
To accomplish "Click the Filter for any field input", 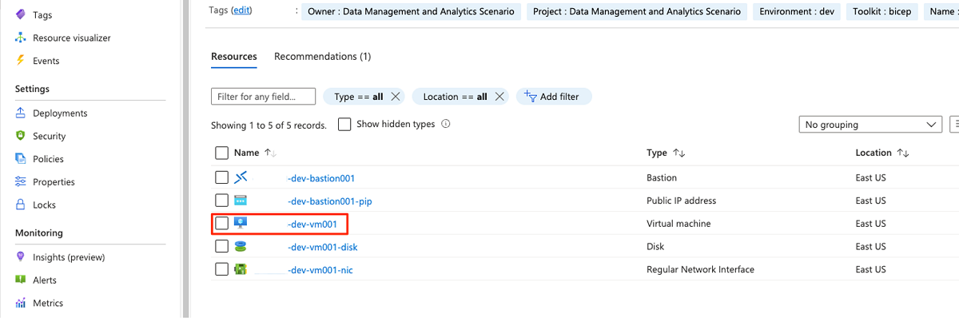I will point(265,97).
